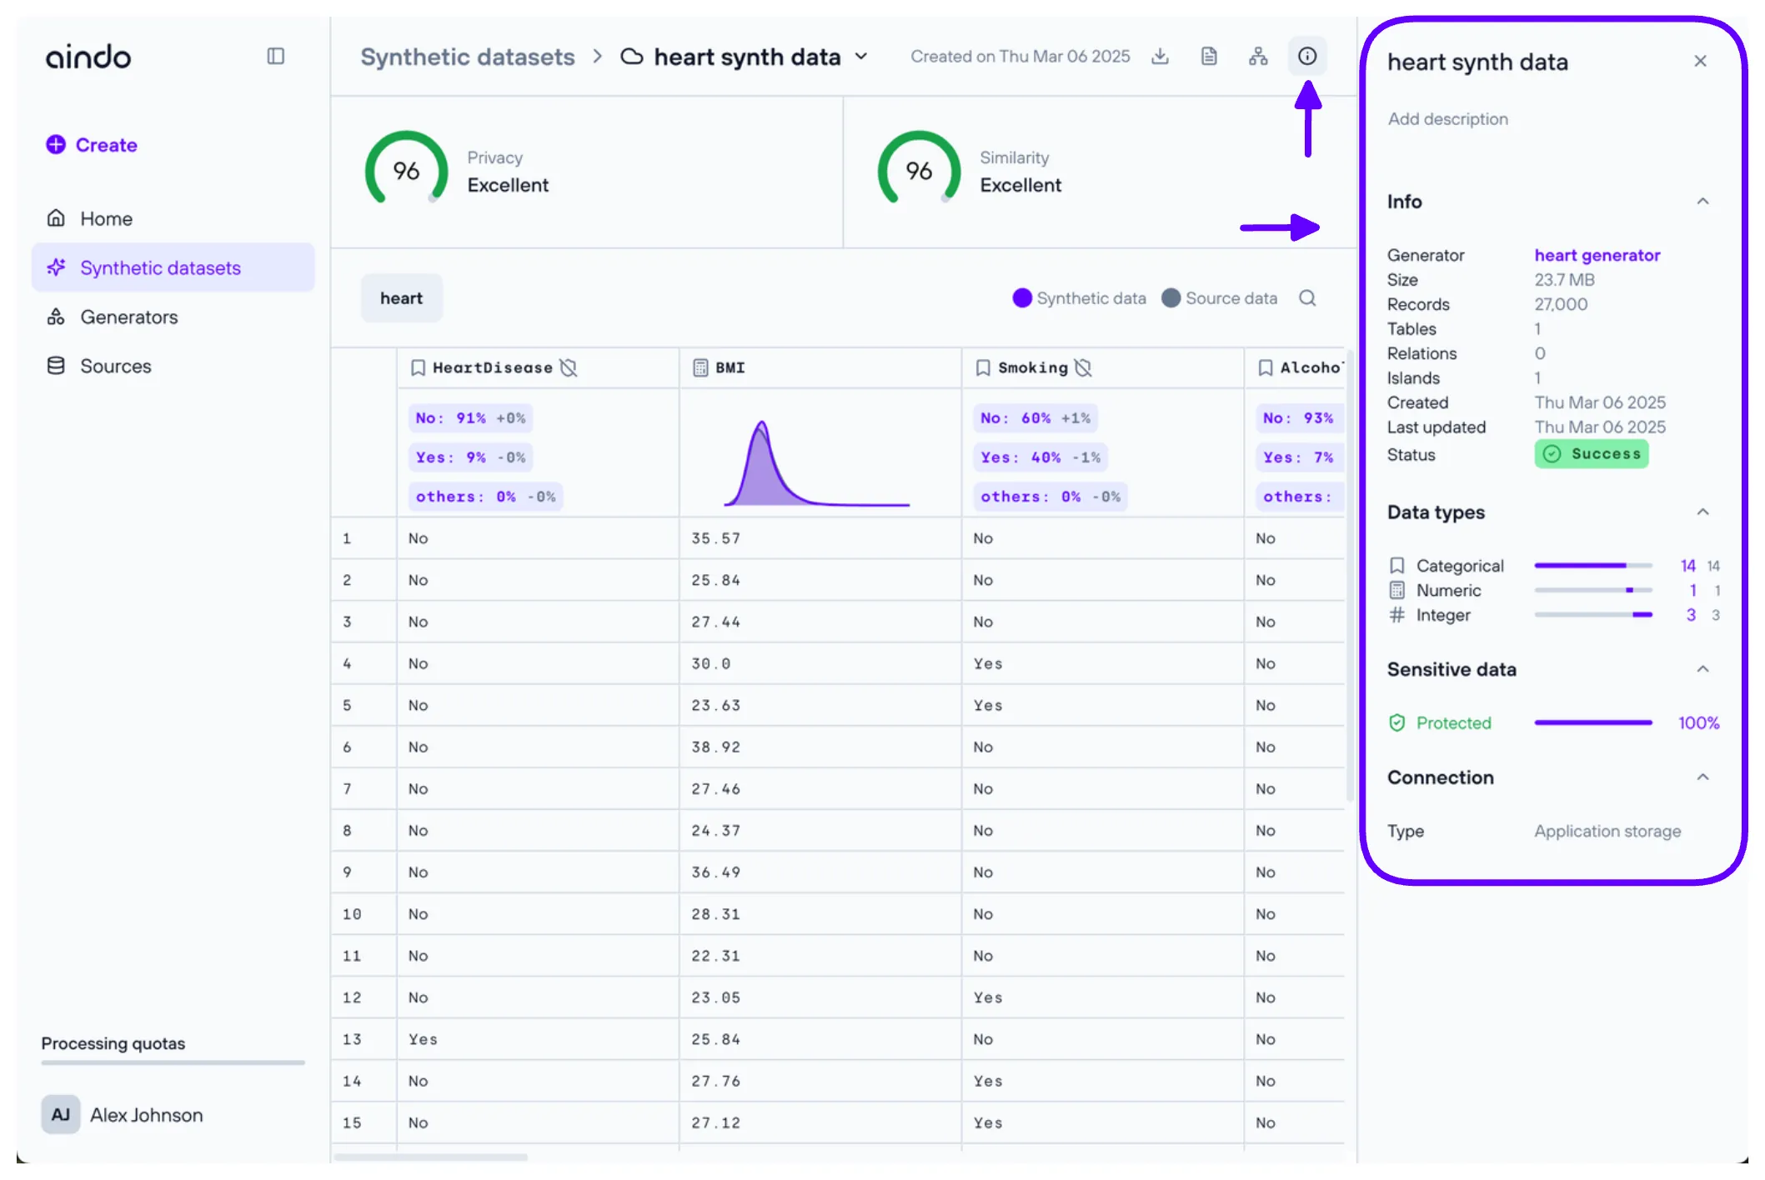The image size is (1765, 1180).
Task: Open the heart generator link
Action: tap(1597, 256)
